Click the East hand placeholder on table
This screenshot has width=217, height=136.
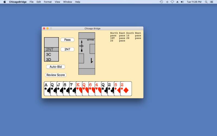92,49
